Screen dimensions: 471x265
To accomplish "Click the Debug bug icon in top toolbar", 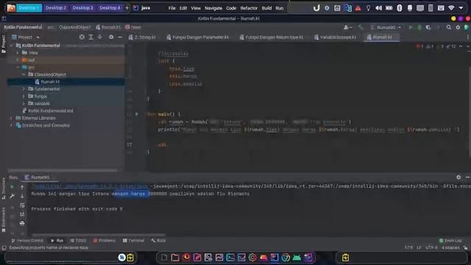I will pyautogui.click(x=419, y=27).
